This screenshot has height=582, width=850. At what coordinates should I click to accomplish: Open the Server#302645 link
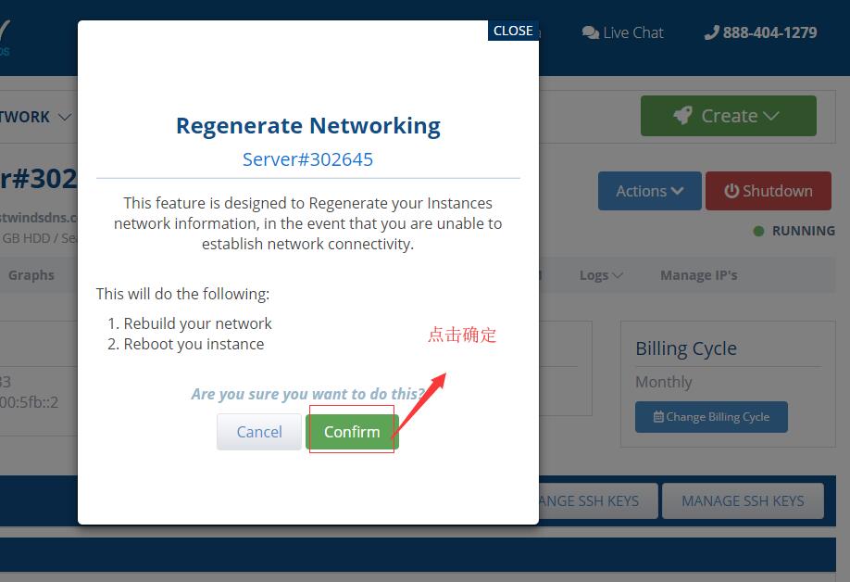(x=307, y=159)
